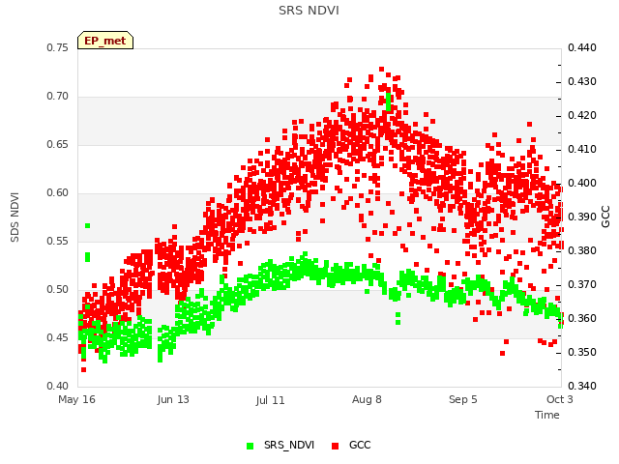Screen dimensions: 619x464
Task: Click the red GCC legend swatch
Action: coord(336,446)
